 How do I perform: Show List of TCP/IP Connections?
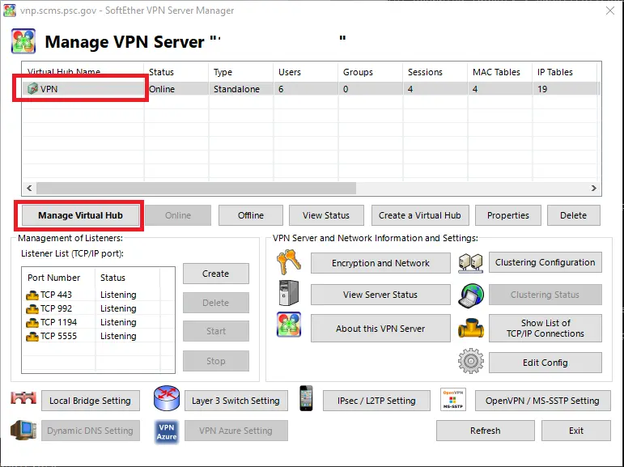(x=545, y=328)
